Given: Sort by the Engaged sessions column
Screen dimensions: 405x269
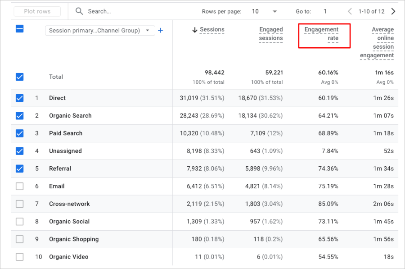Looking at the screenshot, I should click(x=271, y=34).
